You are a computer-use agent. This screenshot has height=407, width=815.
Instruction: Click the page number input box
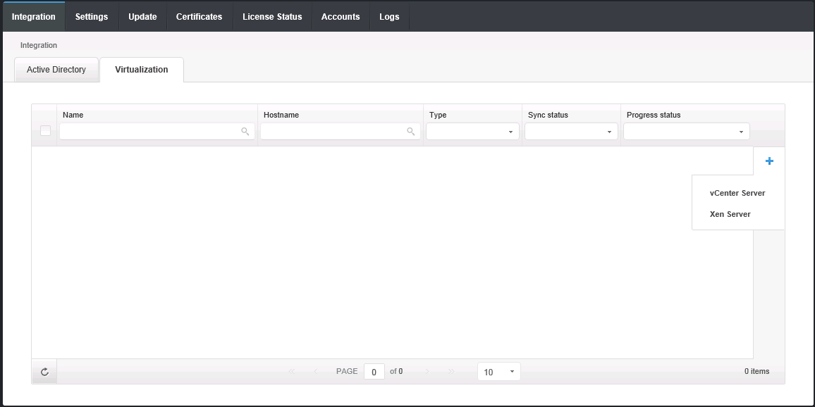tap(374, 372)
